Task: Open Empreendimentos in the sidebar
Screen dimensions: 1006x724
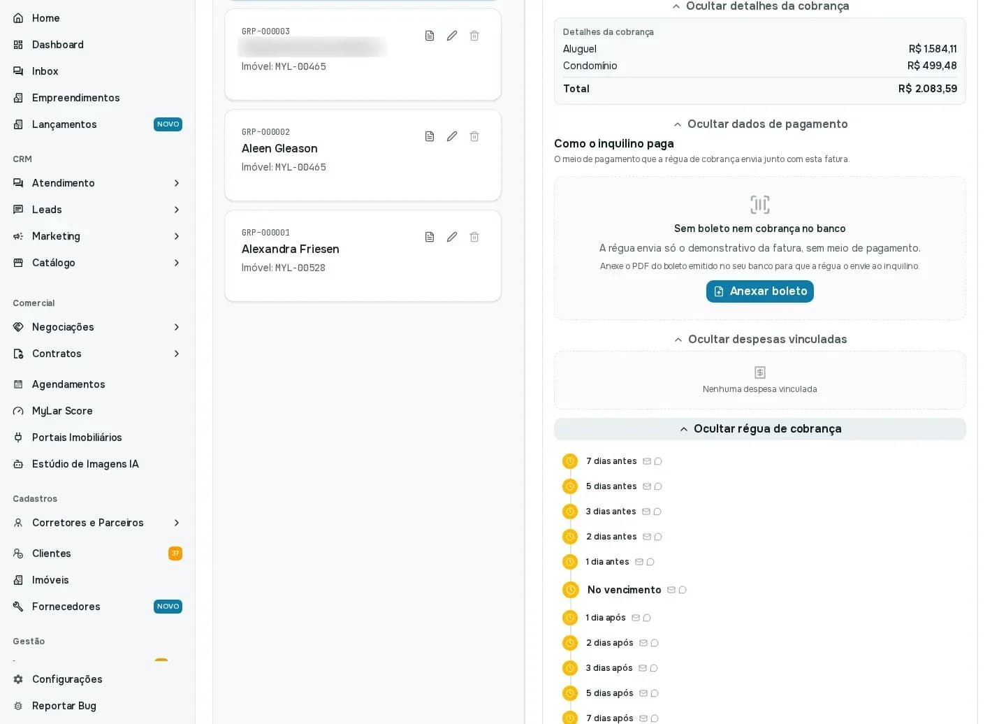Action: click(x=97, y=98)
